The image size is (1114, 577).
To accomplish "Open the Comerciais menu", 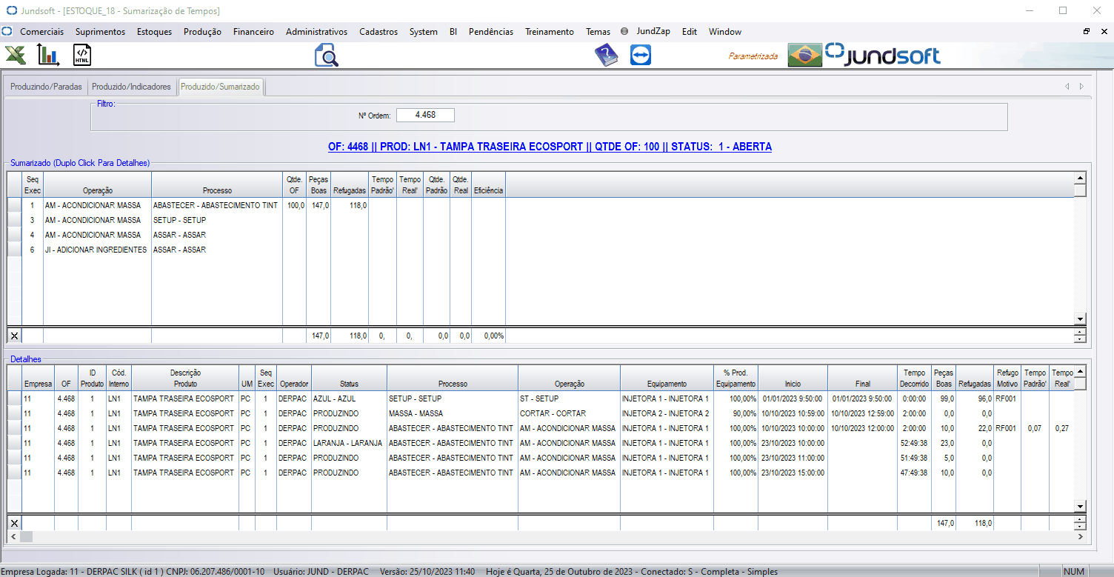I will (41, 32).
